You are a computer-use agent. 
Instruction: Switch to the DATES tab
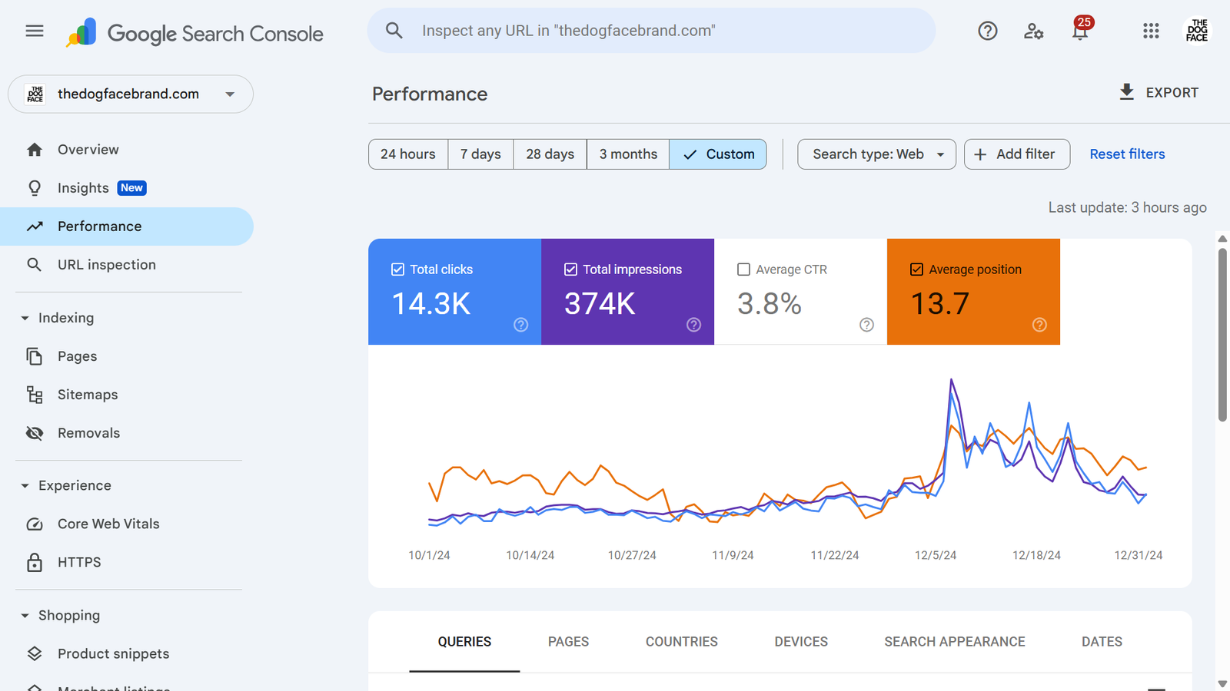click(1102, 642)
